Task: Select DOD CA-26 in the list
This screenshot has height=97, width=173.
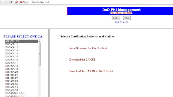Action: (x=21, y=91)
